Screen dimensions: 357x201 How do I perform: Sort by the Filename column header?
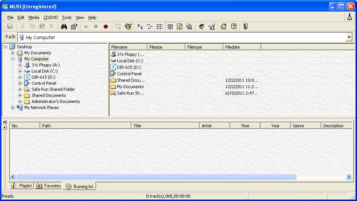[x=128, y=47]
